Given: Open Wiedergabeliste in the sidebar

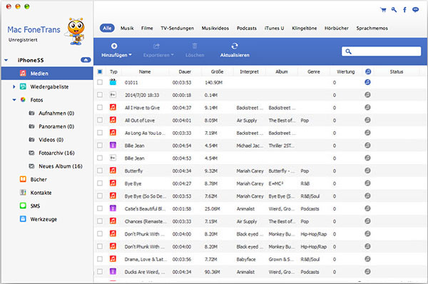Looking at the screenshot, I should 49,87.
